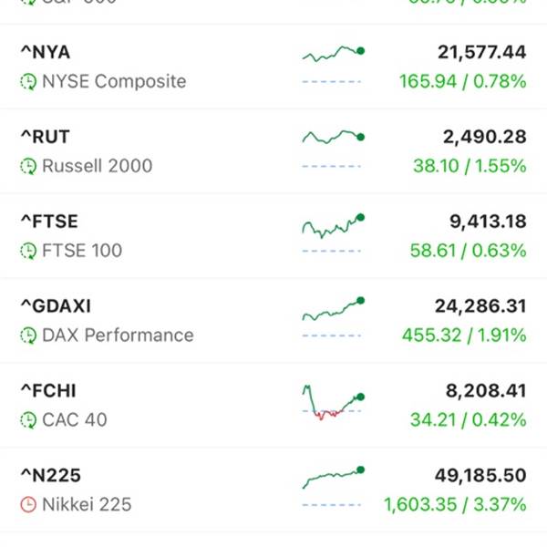Select the ^NYA ticker symbol

(x=45, y=52)
